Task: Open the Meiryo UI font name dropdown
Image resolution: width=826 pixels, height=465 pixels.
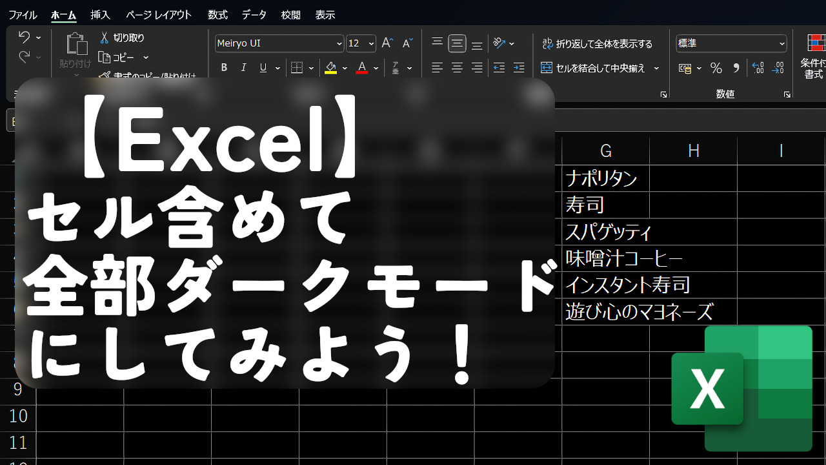Action: pyautogui.click(x=339, y=43)
